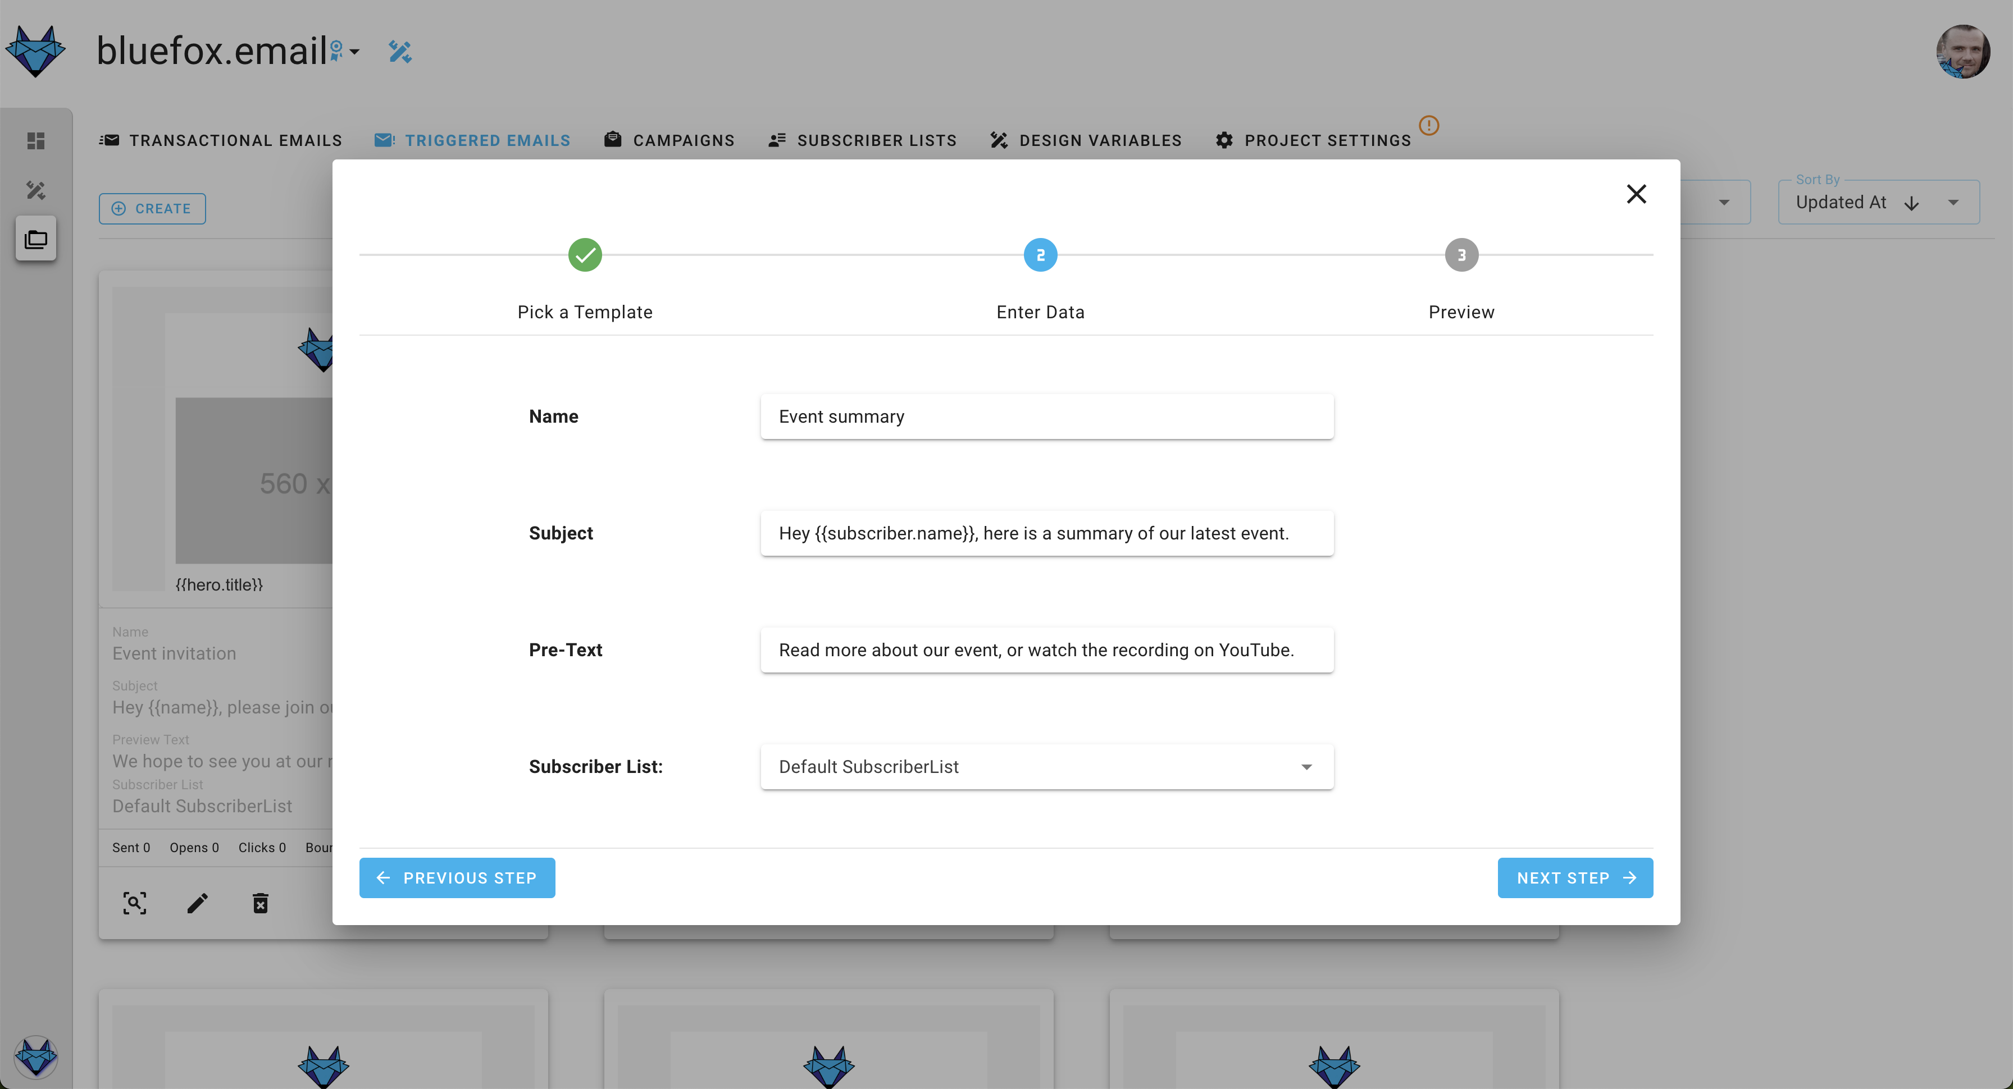The width and height of the screenshot is (2013, 1089).
Task: Select the templates folder icon in the sidebar
Action: click(36, 239)
